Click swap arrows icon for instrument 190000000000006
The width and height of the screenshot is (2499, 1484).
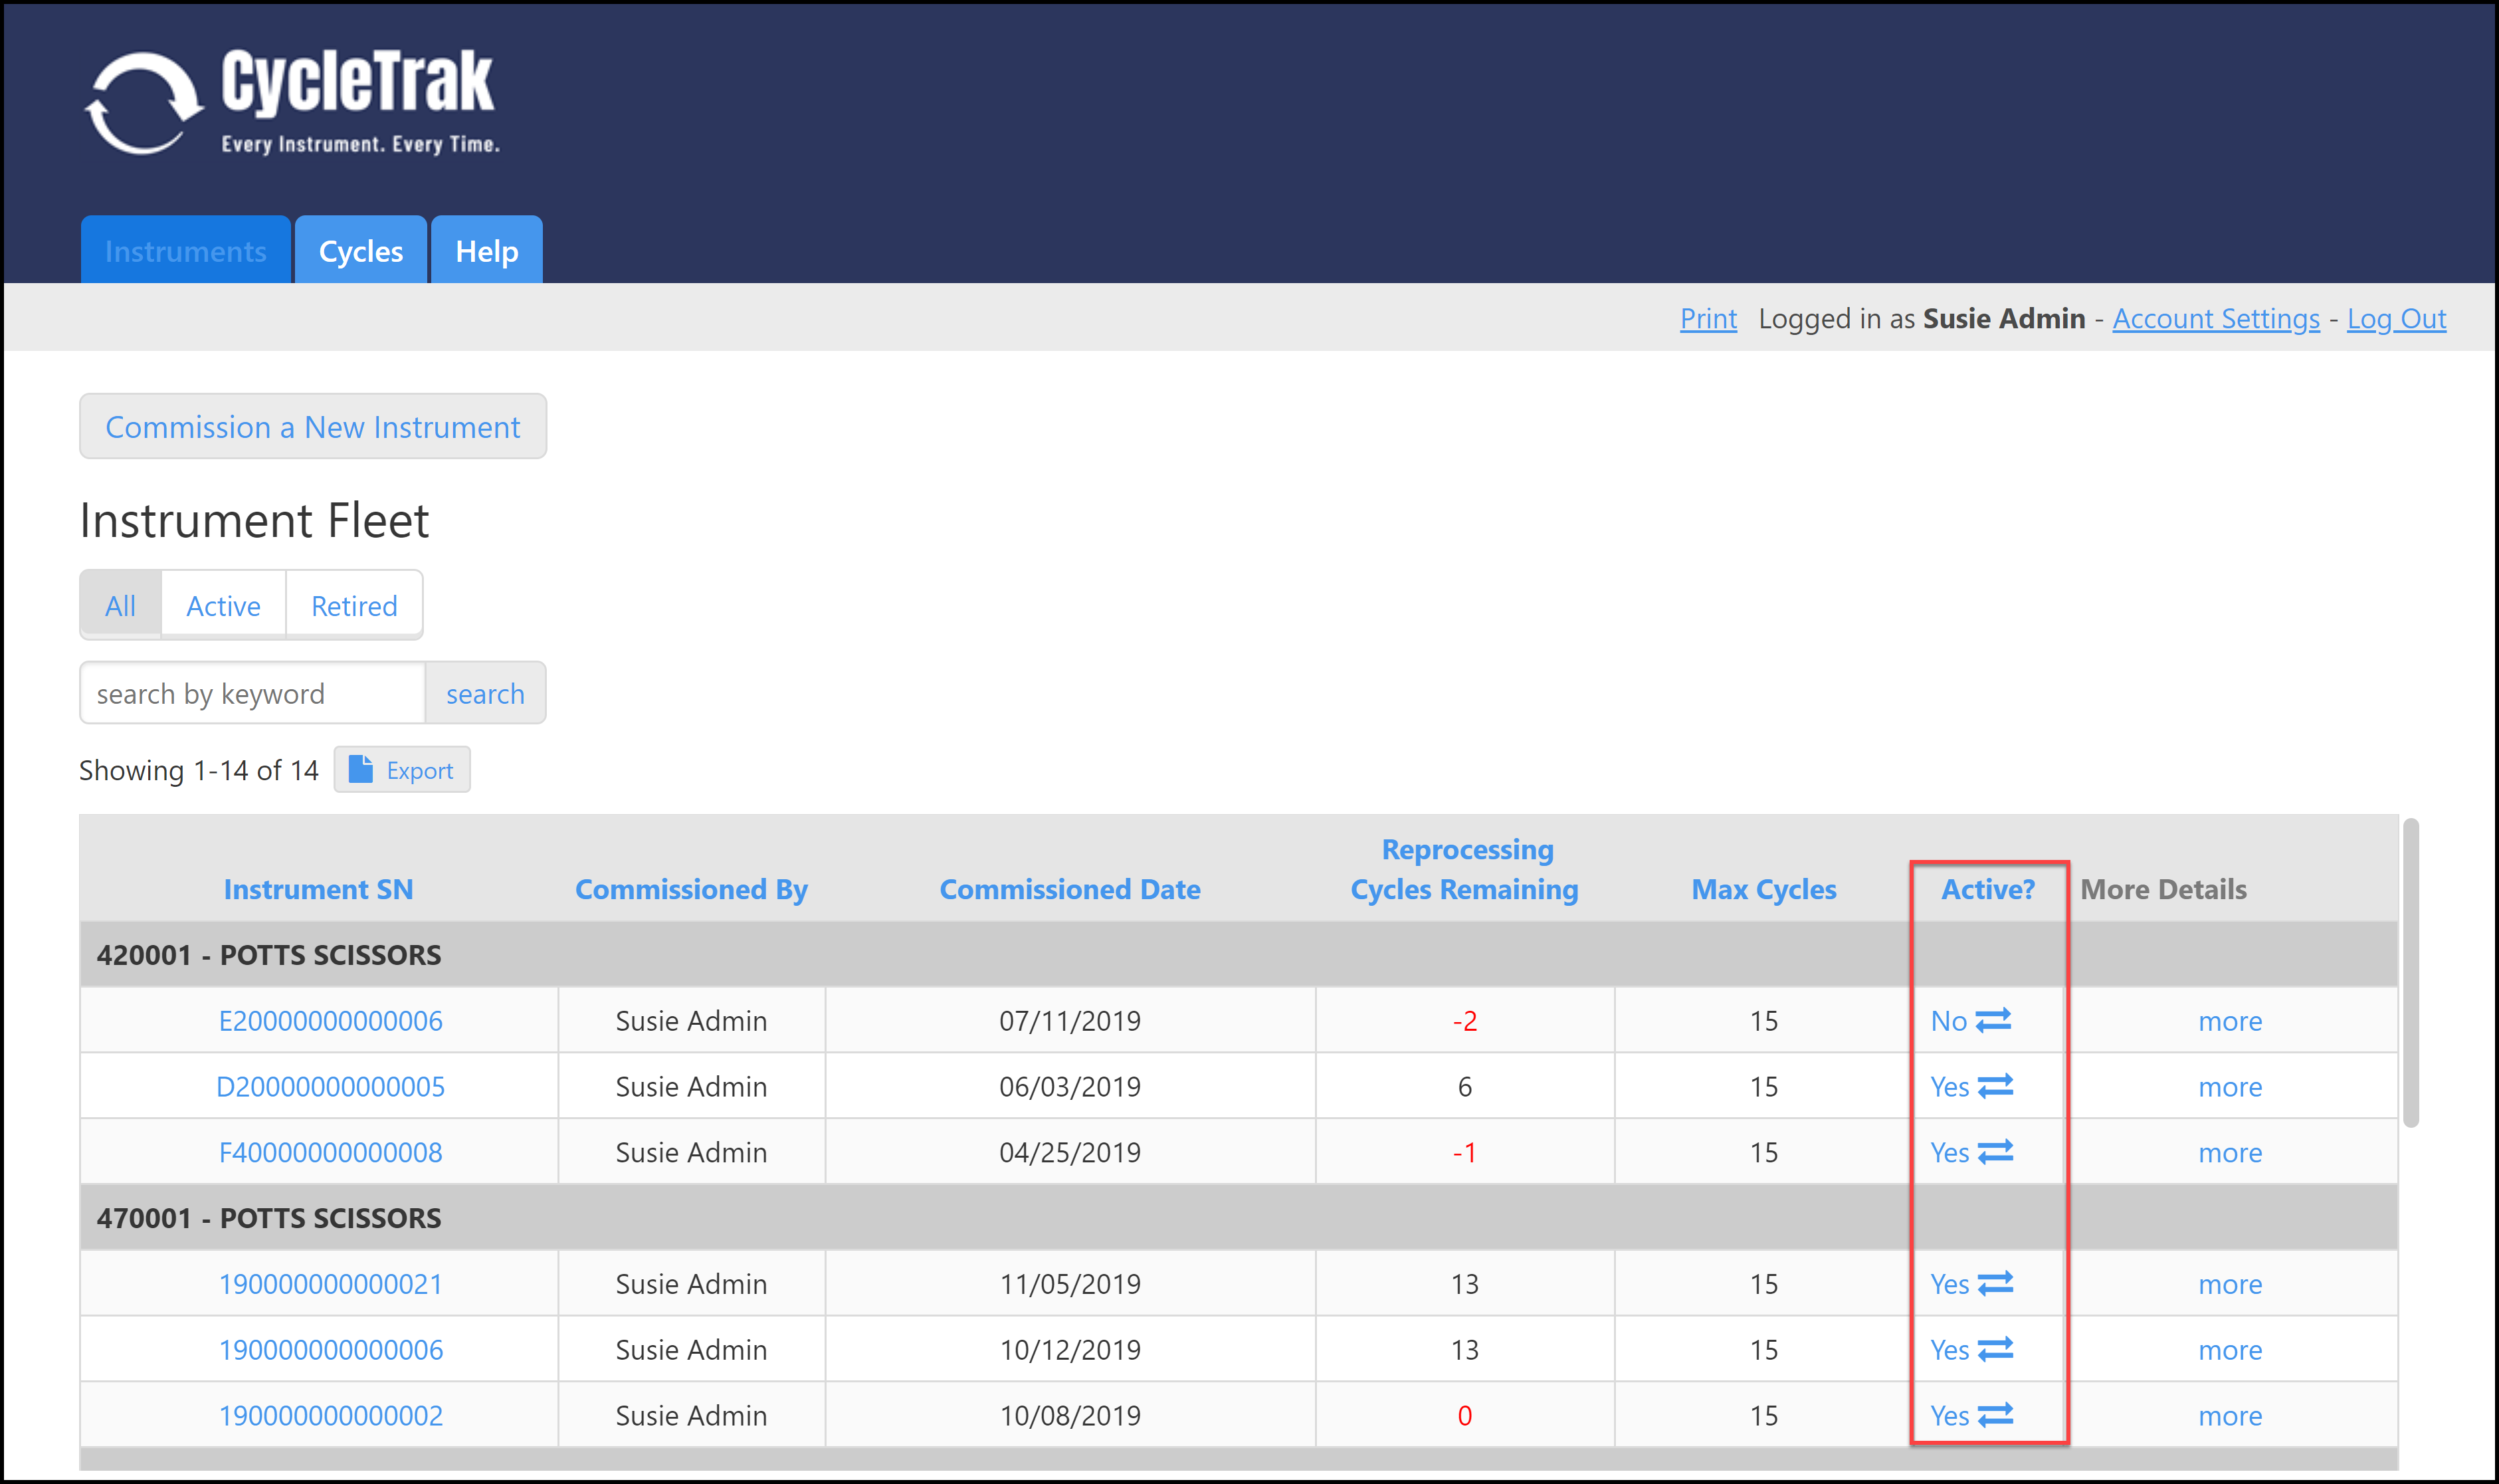click(1995, 1349)
